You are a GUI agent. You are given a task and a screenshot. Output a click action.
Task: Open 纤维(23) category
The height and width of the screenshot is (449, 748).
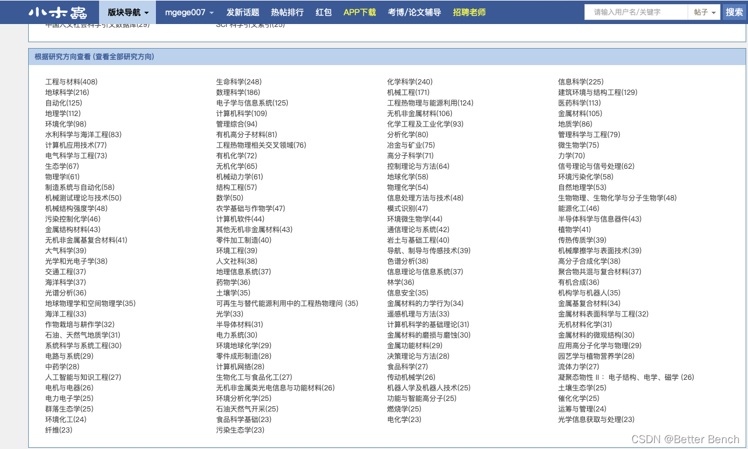59,430
